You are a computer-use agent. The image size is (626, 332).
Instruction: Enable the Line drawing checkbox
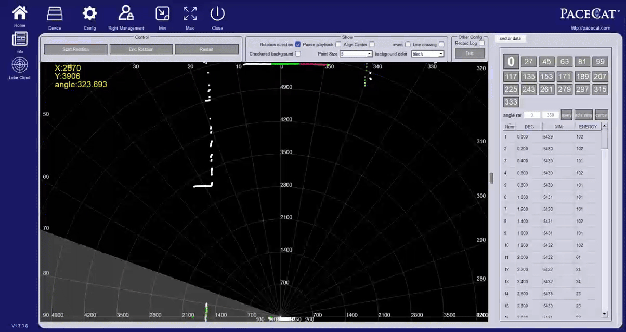coord(441,45)
